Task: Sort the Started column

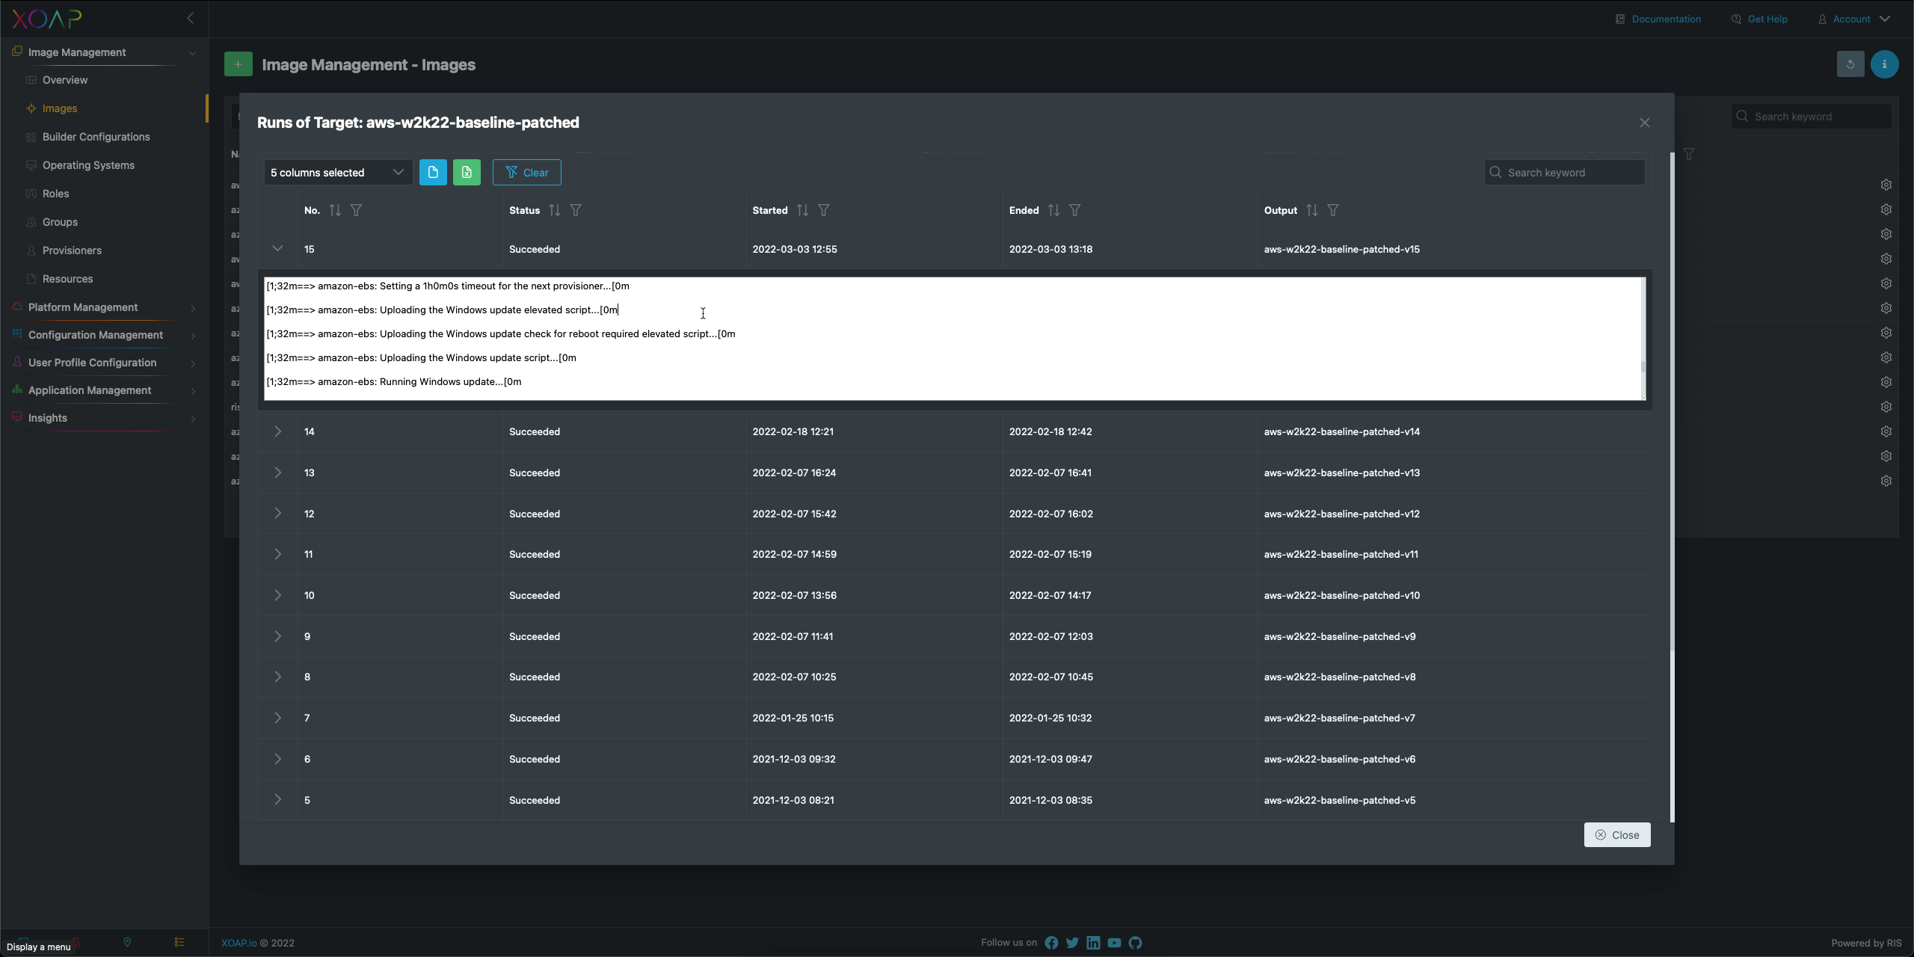Action: [x=803, y=211]
